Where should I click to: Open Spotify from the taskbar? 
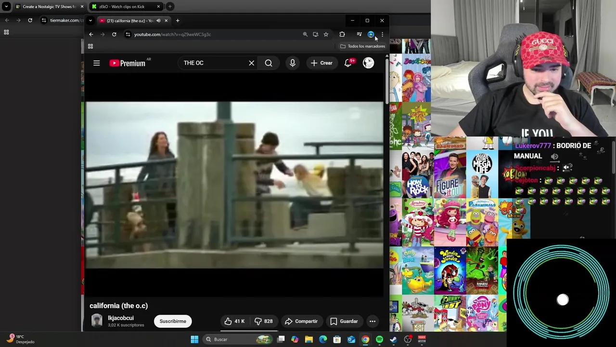pos(379,339)
